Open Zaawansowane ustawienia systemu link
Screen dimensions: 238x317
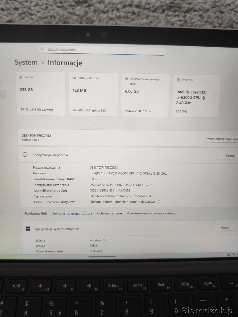pos(152,213)
